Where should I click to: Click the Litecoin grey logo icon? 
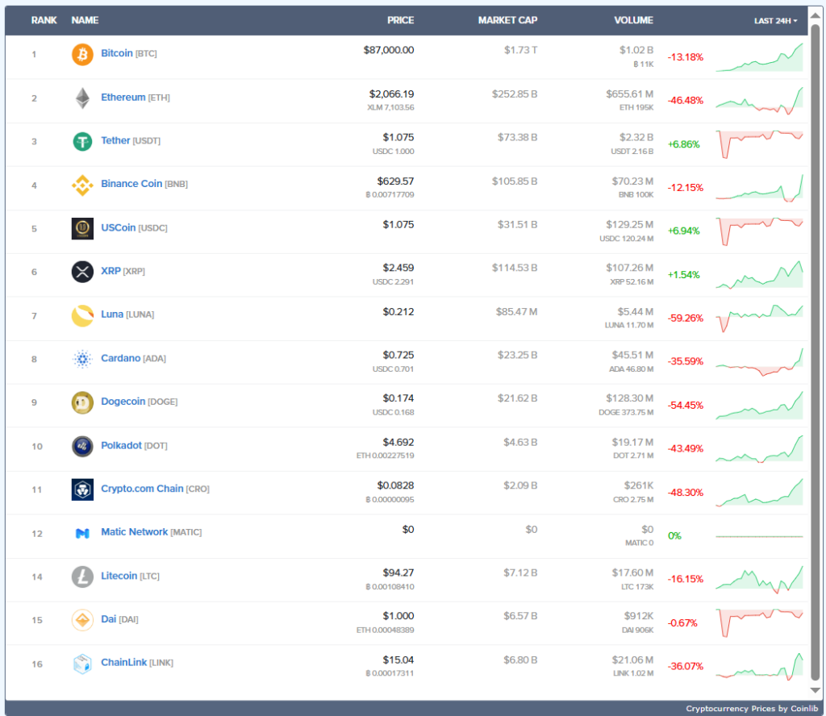(x=82, y=577)
